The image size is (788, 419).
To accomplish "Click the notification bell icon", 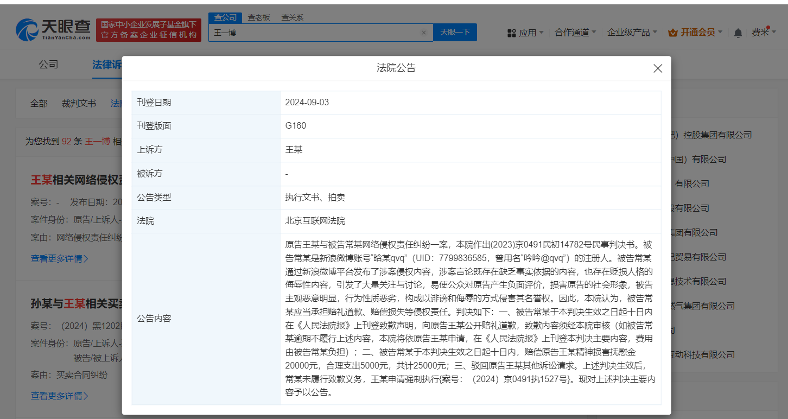I will tap(737, 33).
